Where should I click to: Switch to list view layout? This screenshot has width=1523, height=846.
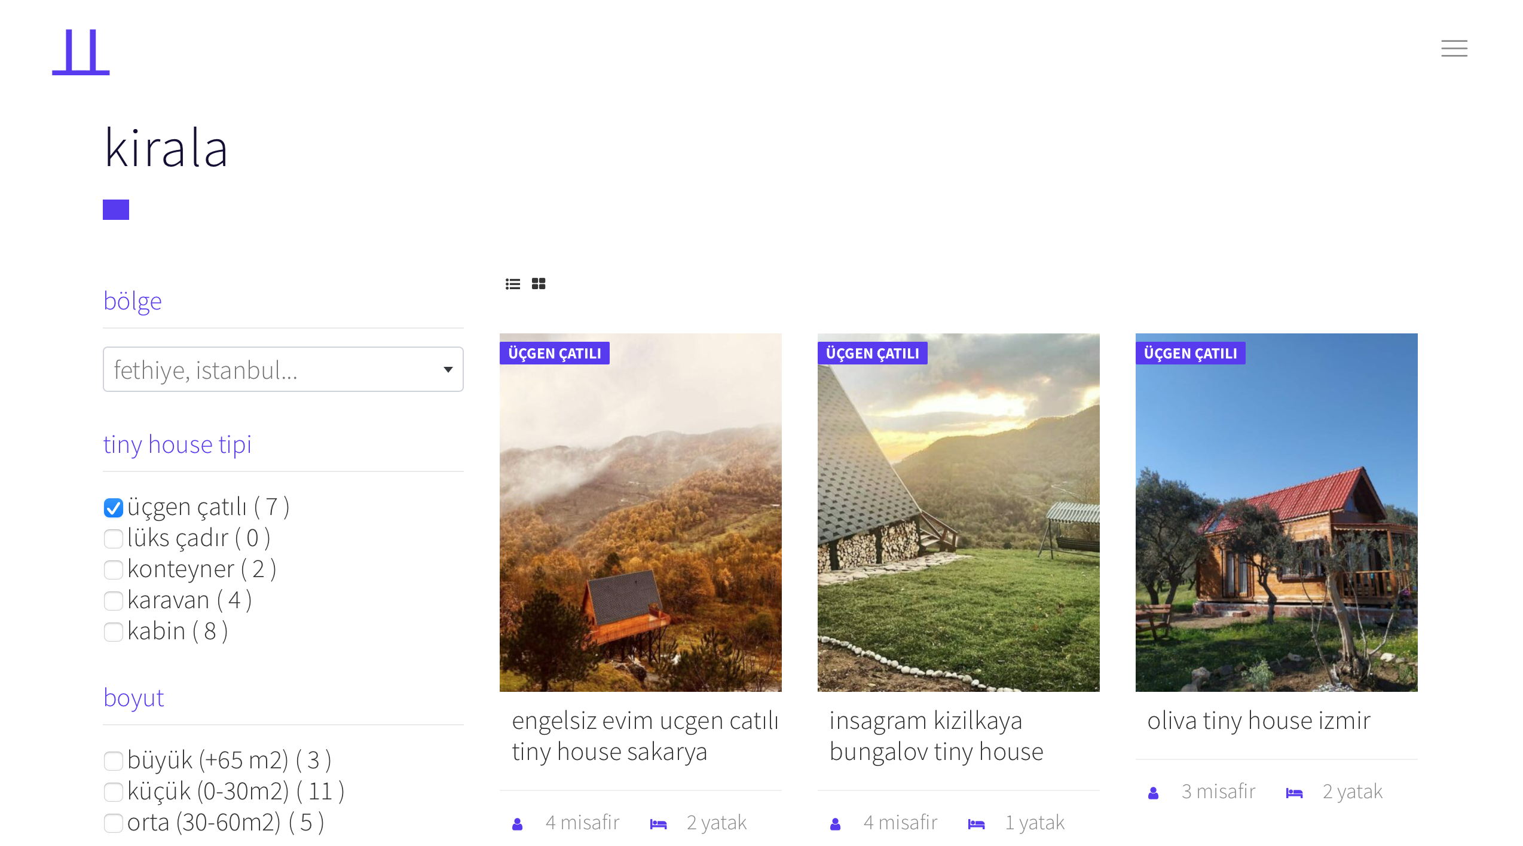[512, 283]
